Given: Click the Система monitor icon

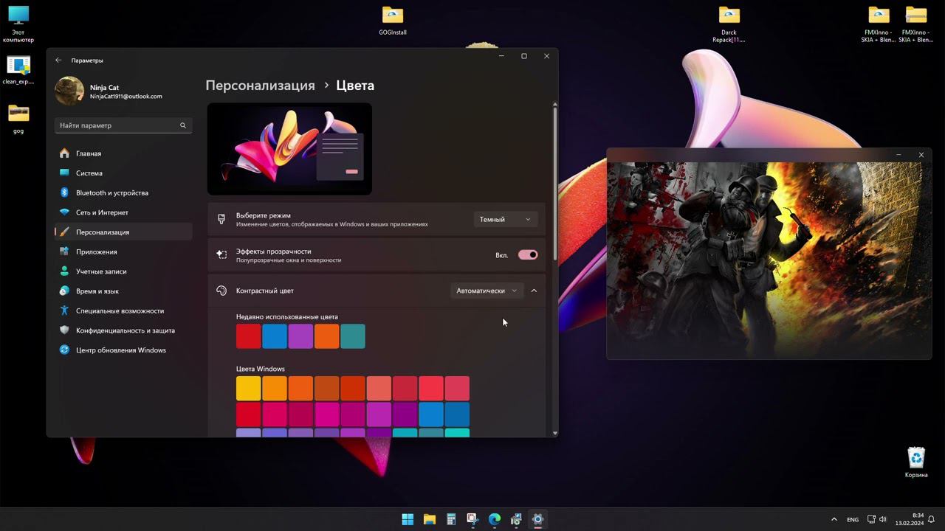Looking at the screenshot, I should (x=64, y=173).
